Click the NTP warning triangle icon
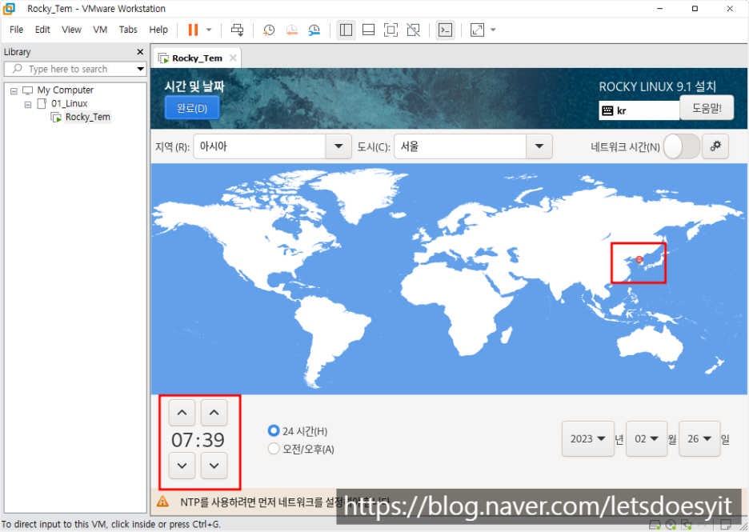Viewport: 749px width, 532px height. [162, 502]
